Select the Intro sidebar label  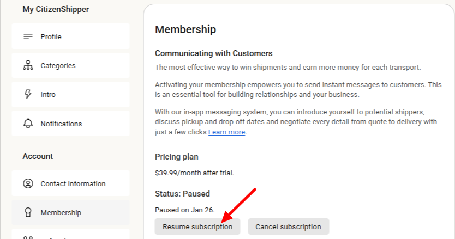point(48,94)
